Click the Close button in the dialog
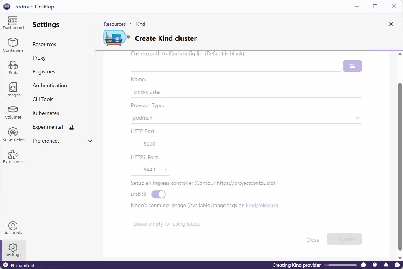Image resolution: width=403 pixels, height=269 pixels. [x=313, y=239]
